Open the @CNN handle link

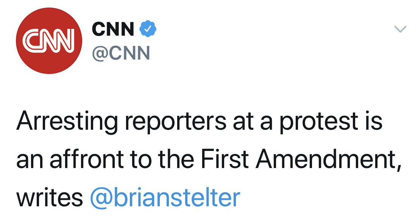121,53
